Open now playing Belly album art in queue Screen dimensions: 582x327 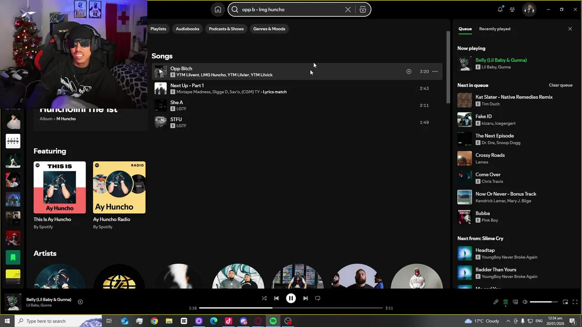point(465,64)
